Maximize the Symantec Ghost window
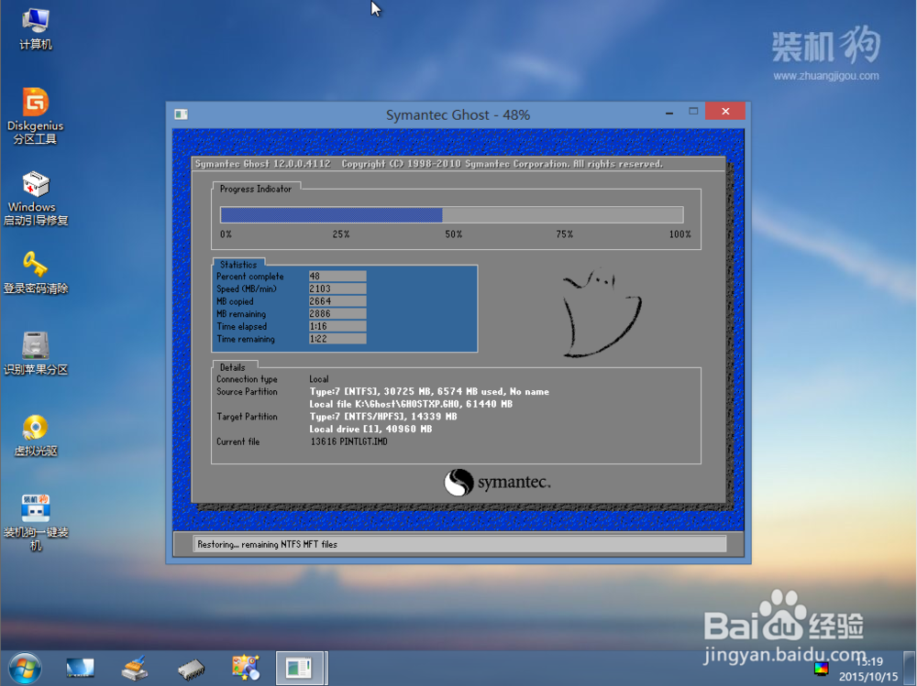 [x=693, y=111]
